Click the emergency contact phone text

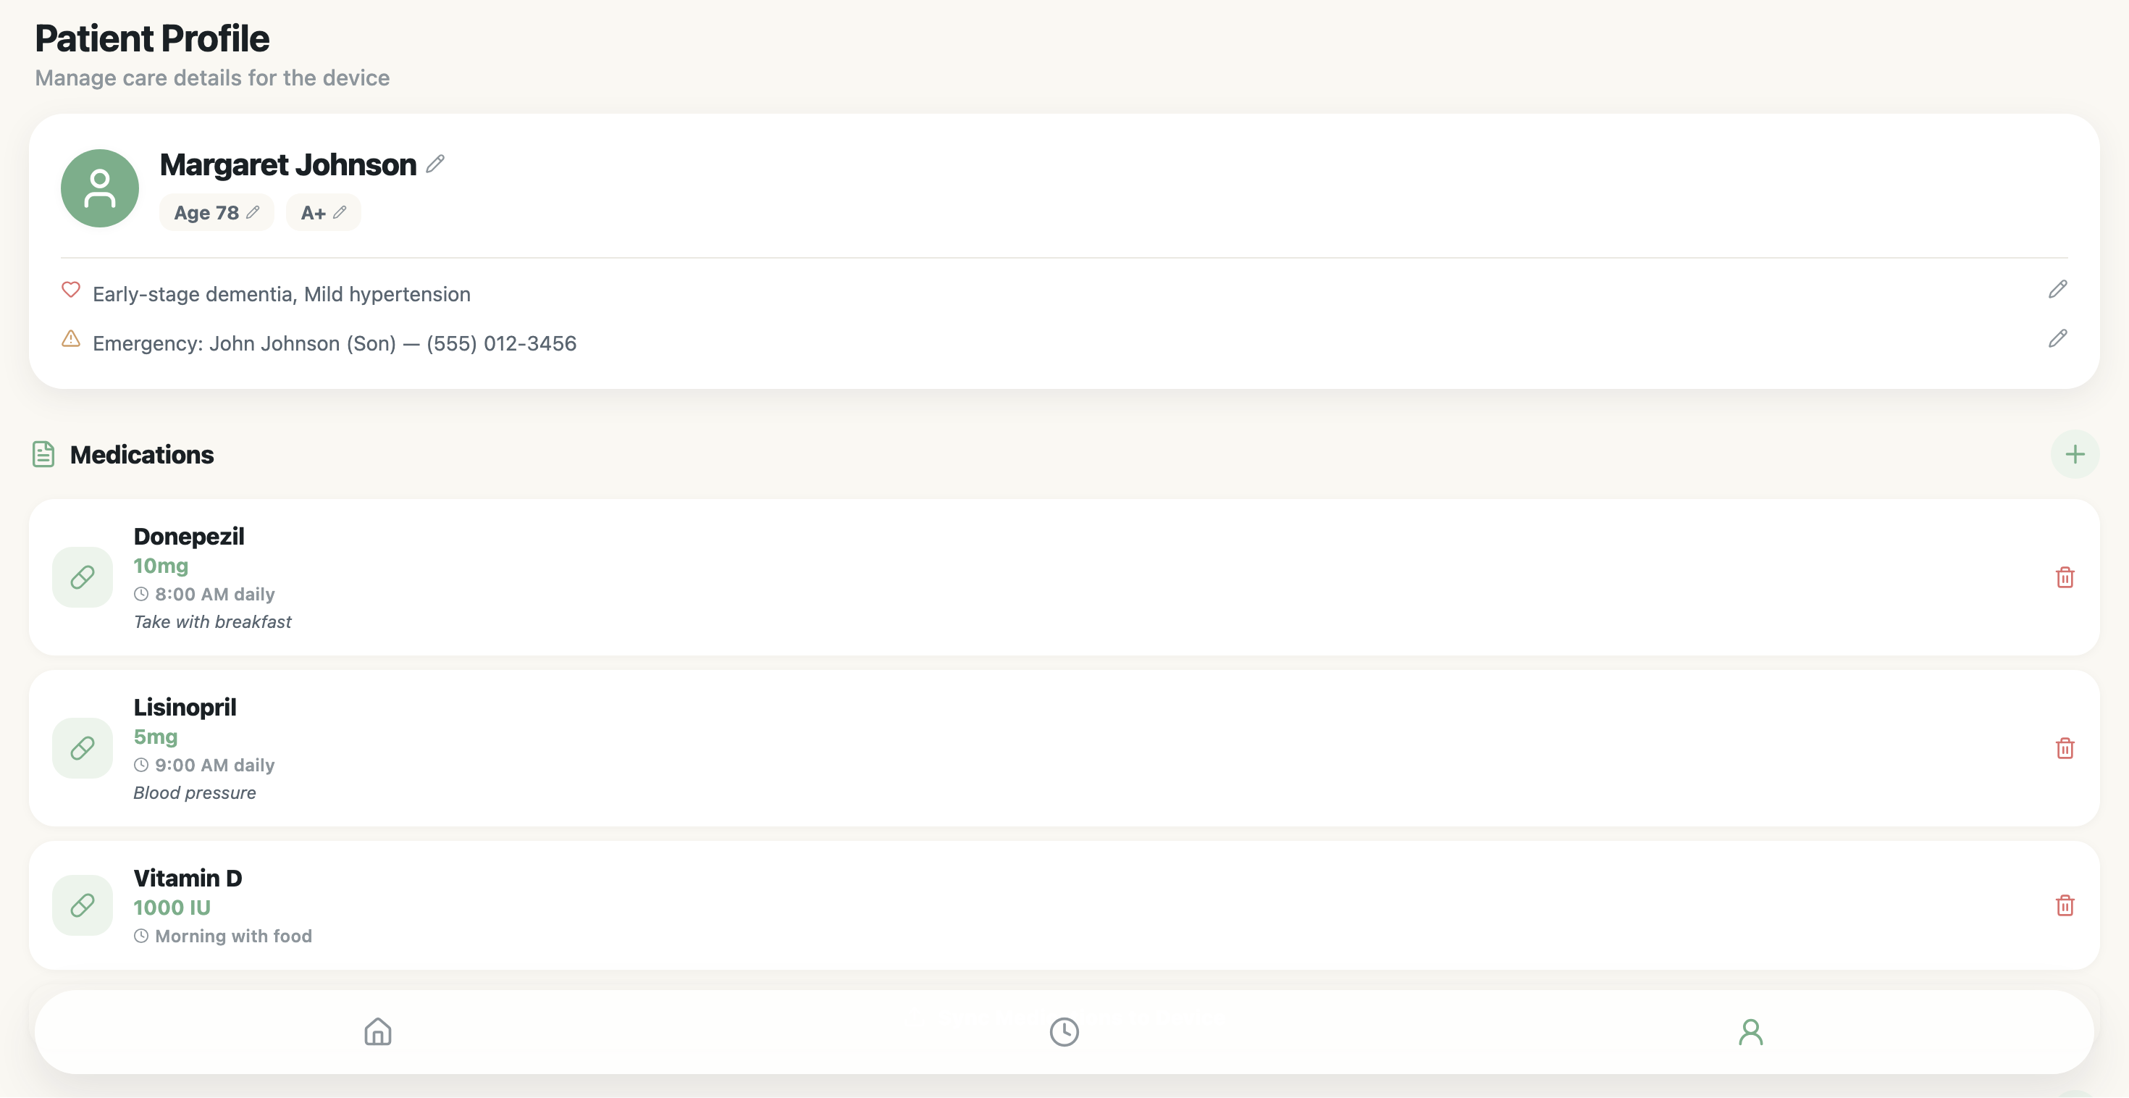[x=501, y=343]
